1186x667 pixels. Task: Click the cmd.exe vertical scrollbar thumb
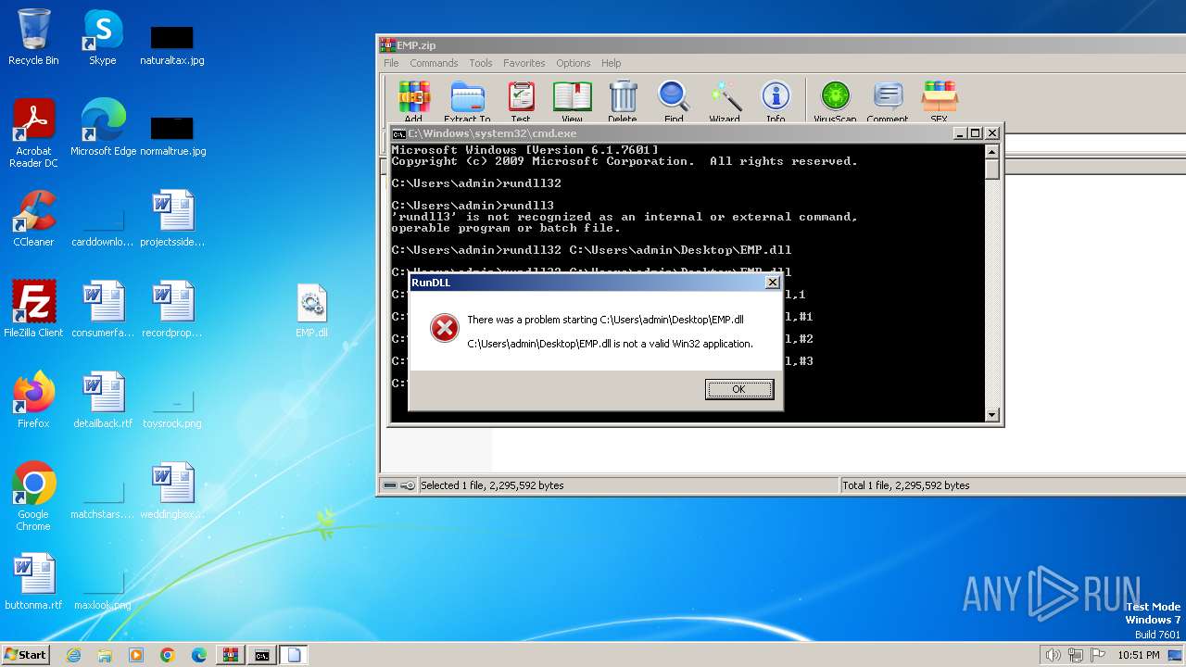tap(991, 170)
